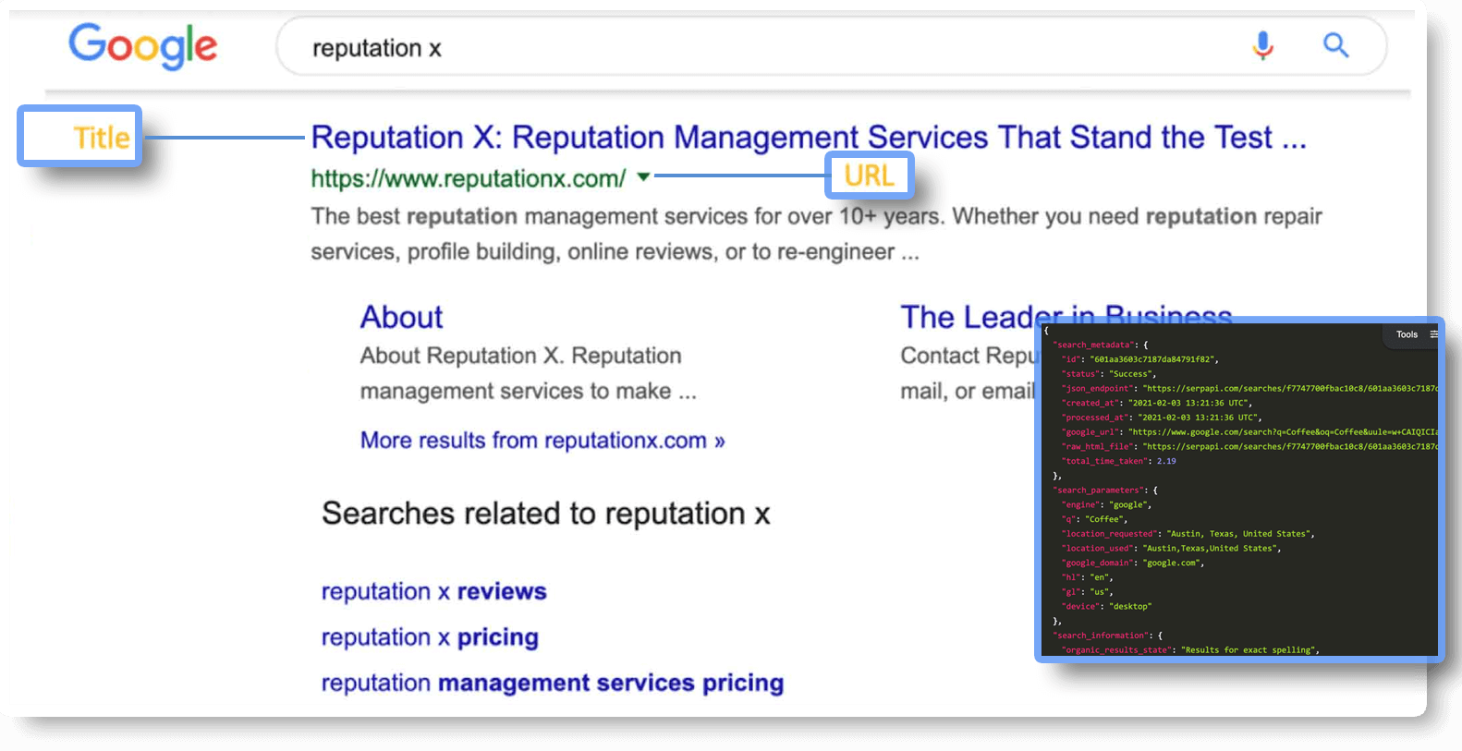Click the "location_requested" Austin, Texas line

click(x=1188, y=534)
